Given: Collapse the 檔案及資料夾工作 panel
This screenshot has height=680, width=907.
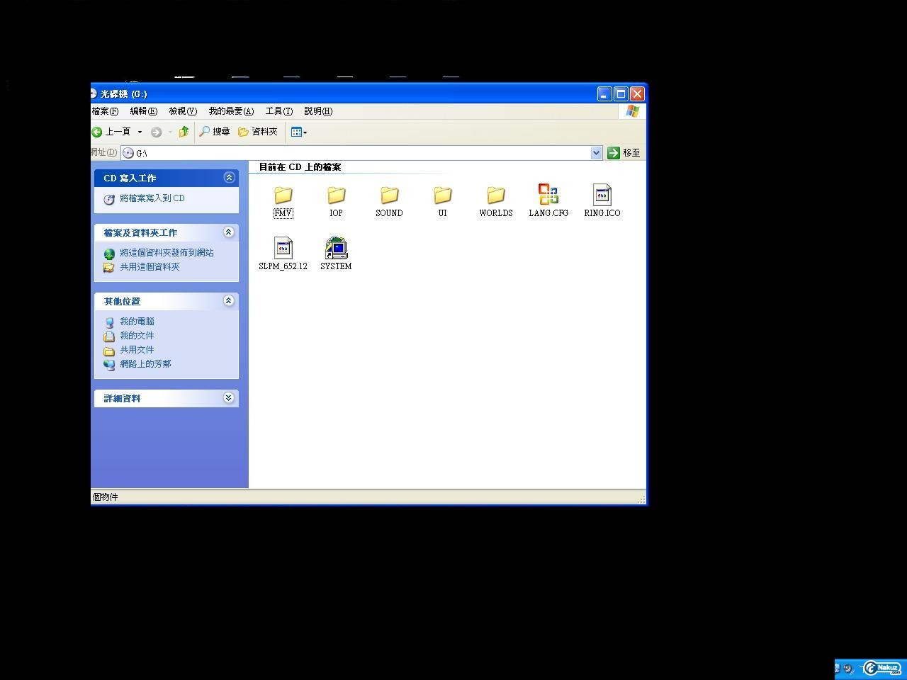Looking at the screenshot, I should point(229,232).
